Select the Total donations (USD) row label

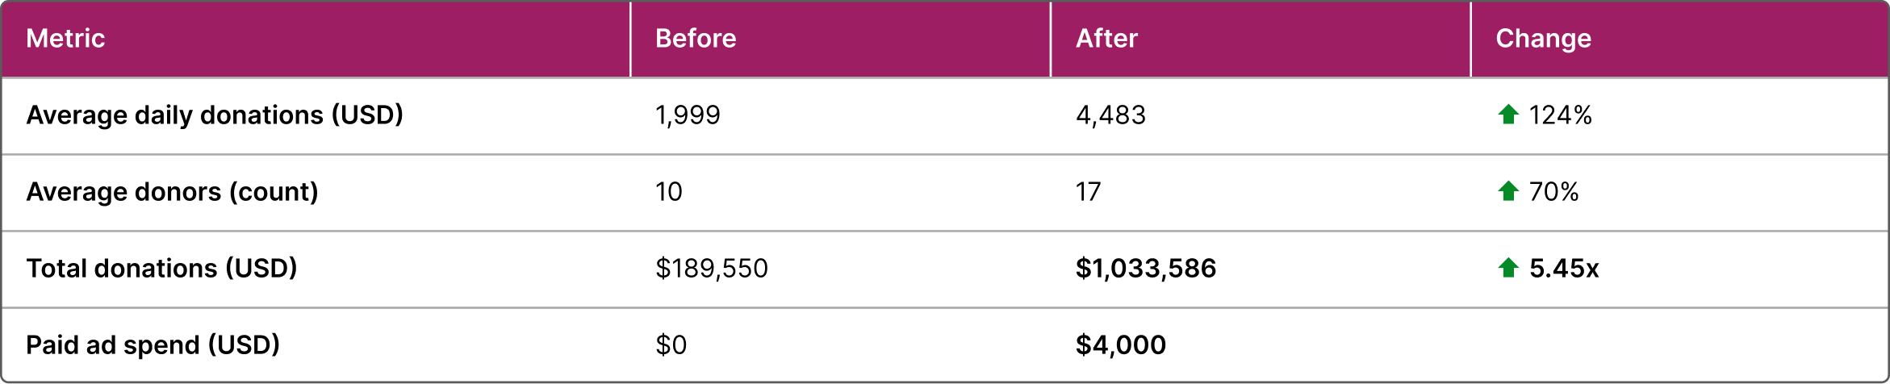[x=161, y=268]
